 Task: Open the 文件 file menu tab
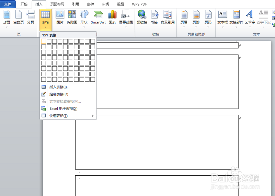(8, 4)
